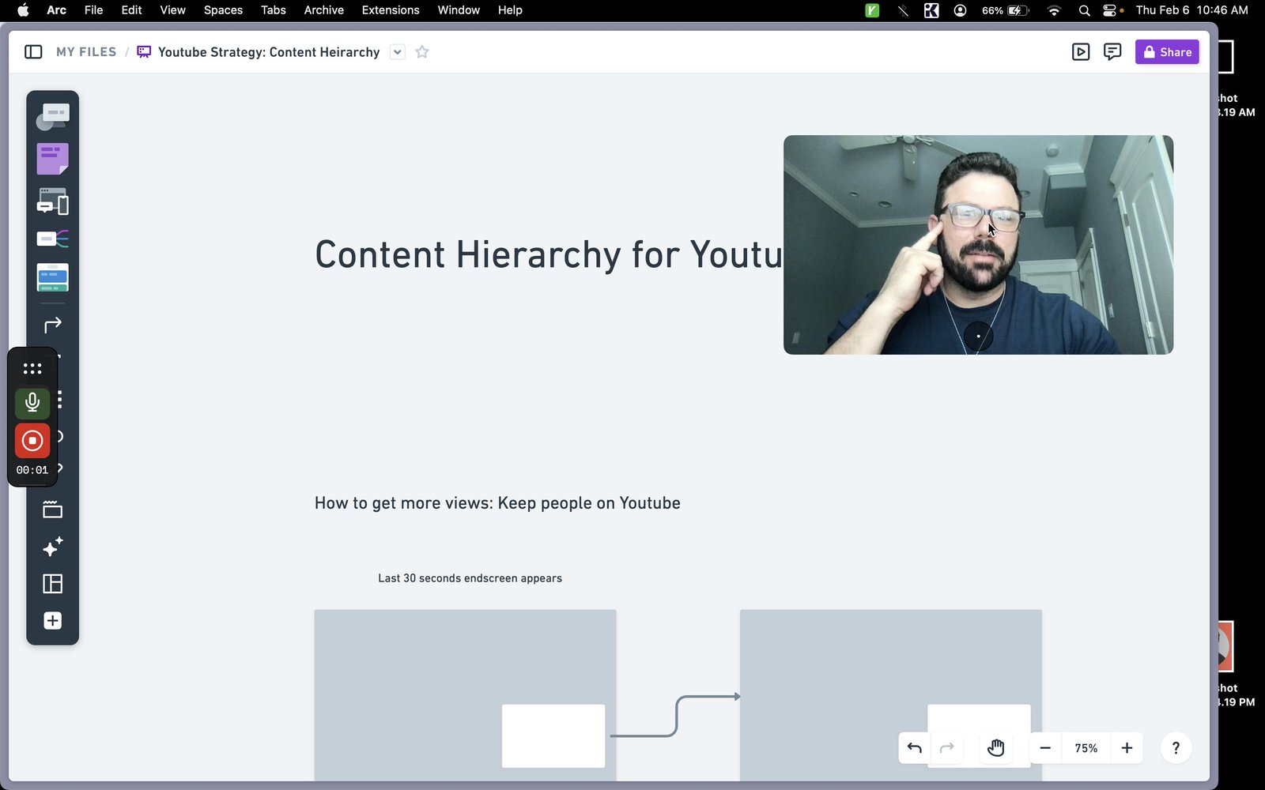Image resolution: width=1265 pixels, height=790 pixels.
Task: Select the mind map tool
Action: pyautogui.click(x=52, y=239)
